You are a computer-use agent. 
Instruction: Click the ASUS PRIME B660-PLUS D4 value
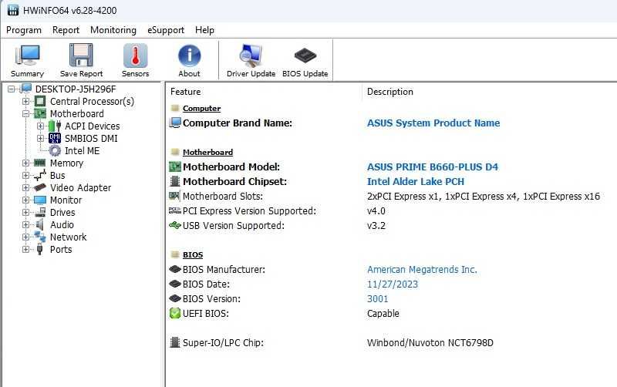433,167
